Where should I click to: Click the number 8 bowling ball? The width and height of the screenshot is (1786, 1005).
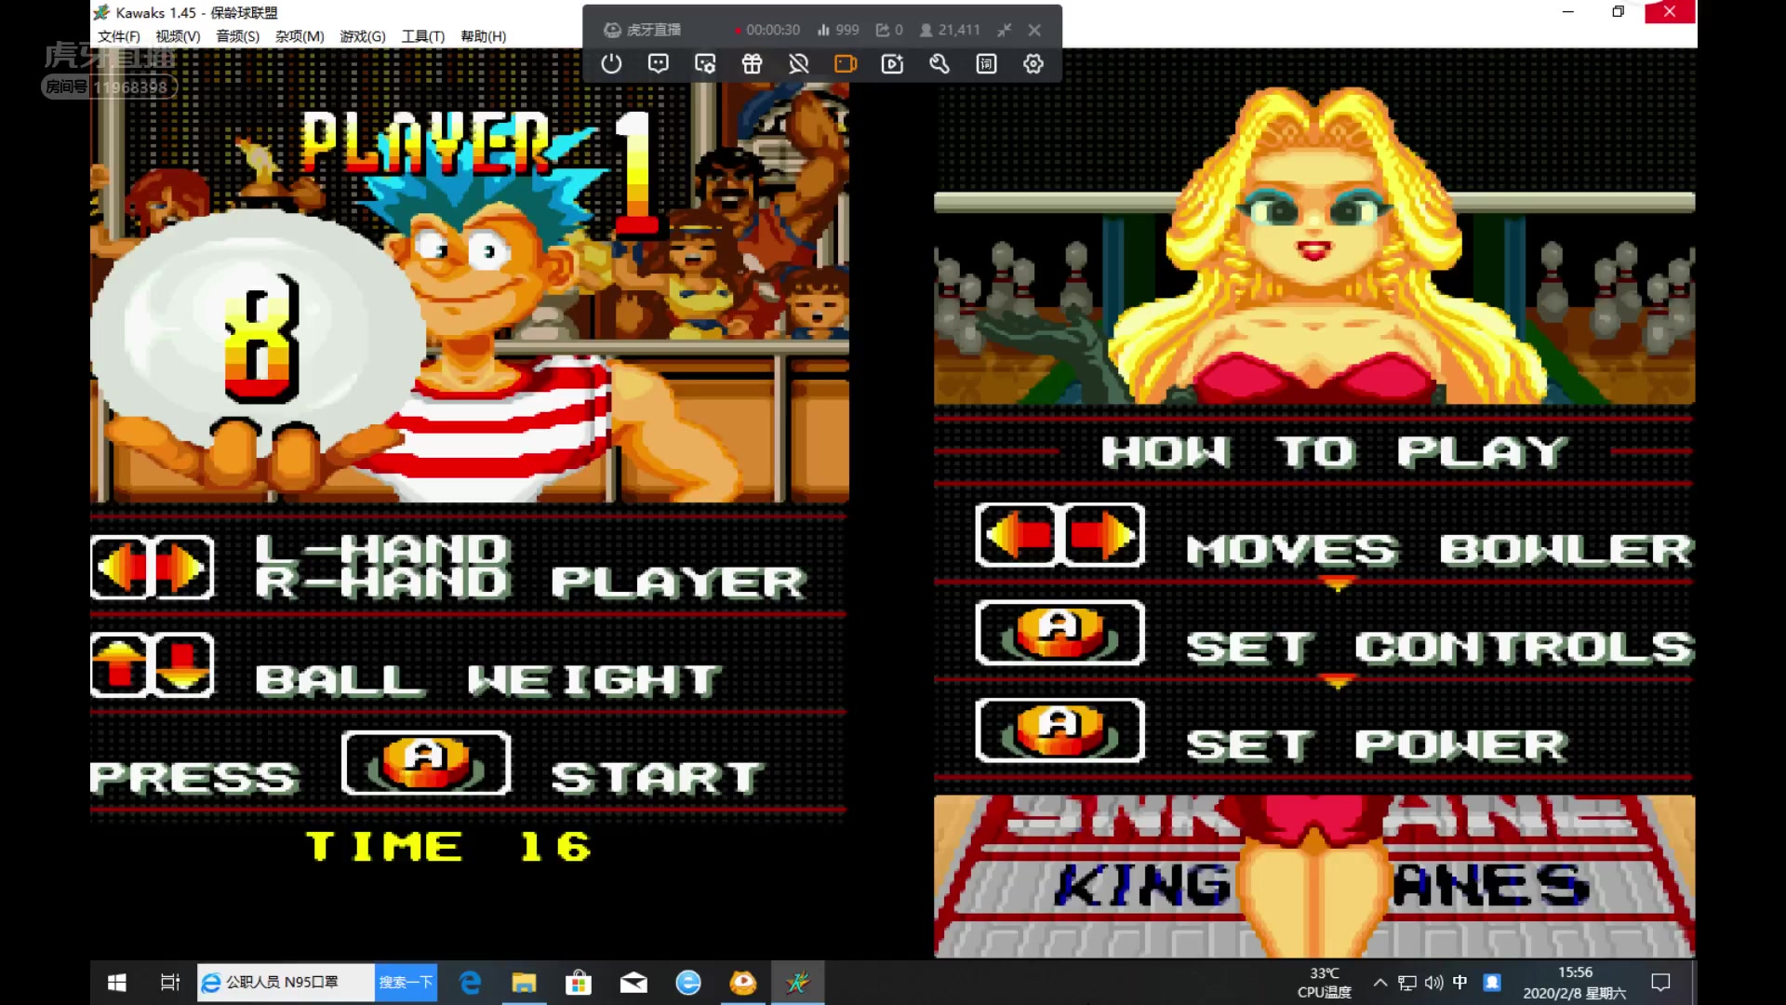(258, 330)
